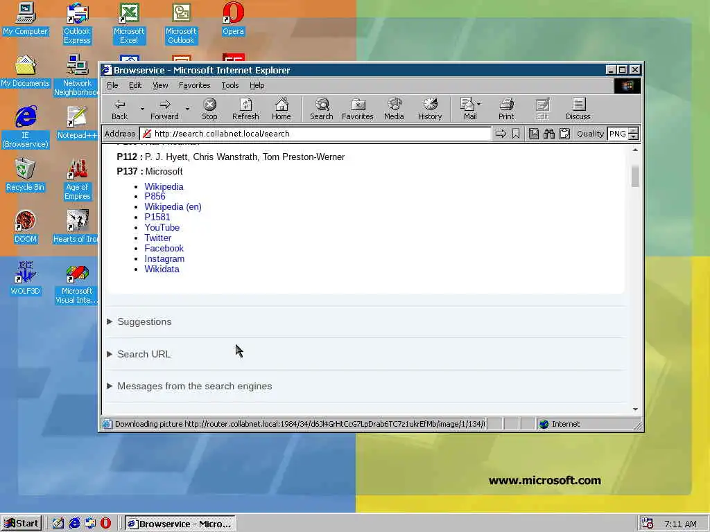Image resolution: width=710 pixels, height=532 pixels.
Task: Open the Favorites toolbar button
Action: (358, 109)
